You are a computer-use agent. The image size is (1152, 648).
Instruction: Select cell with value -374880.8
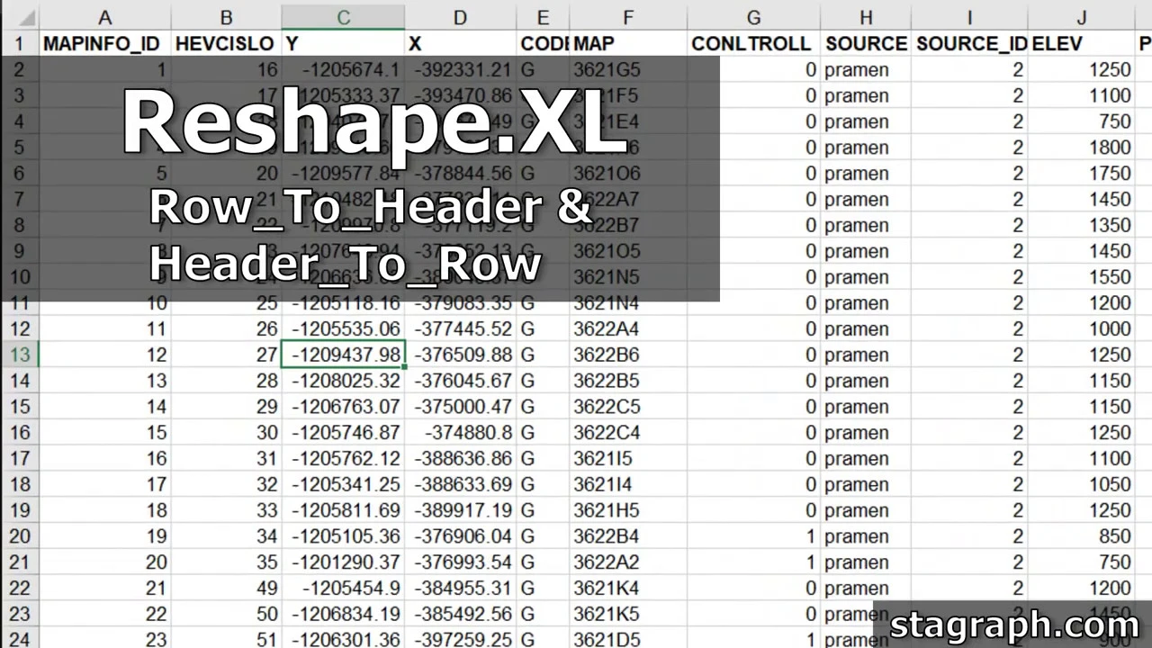coord(460,432)
